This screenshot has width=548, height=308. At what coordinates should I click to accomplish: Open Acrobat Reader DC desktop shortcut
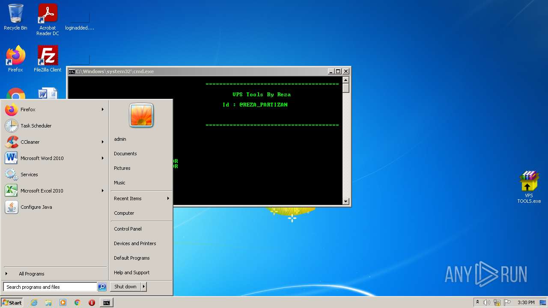coord(48,20)
